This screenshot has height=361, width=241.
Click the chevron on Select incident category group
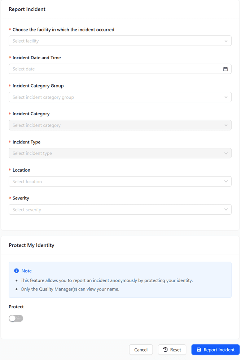[226, 97]
